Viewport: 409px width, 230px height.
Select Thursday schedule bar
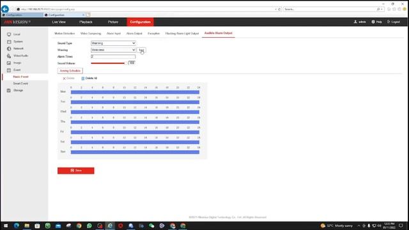pyautogui.click(x=135, y=122)
